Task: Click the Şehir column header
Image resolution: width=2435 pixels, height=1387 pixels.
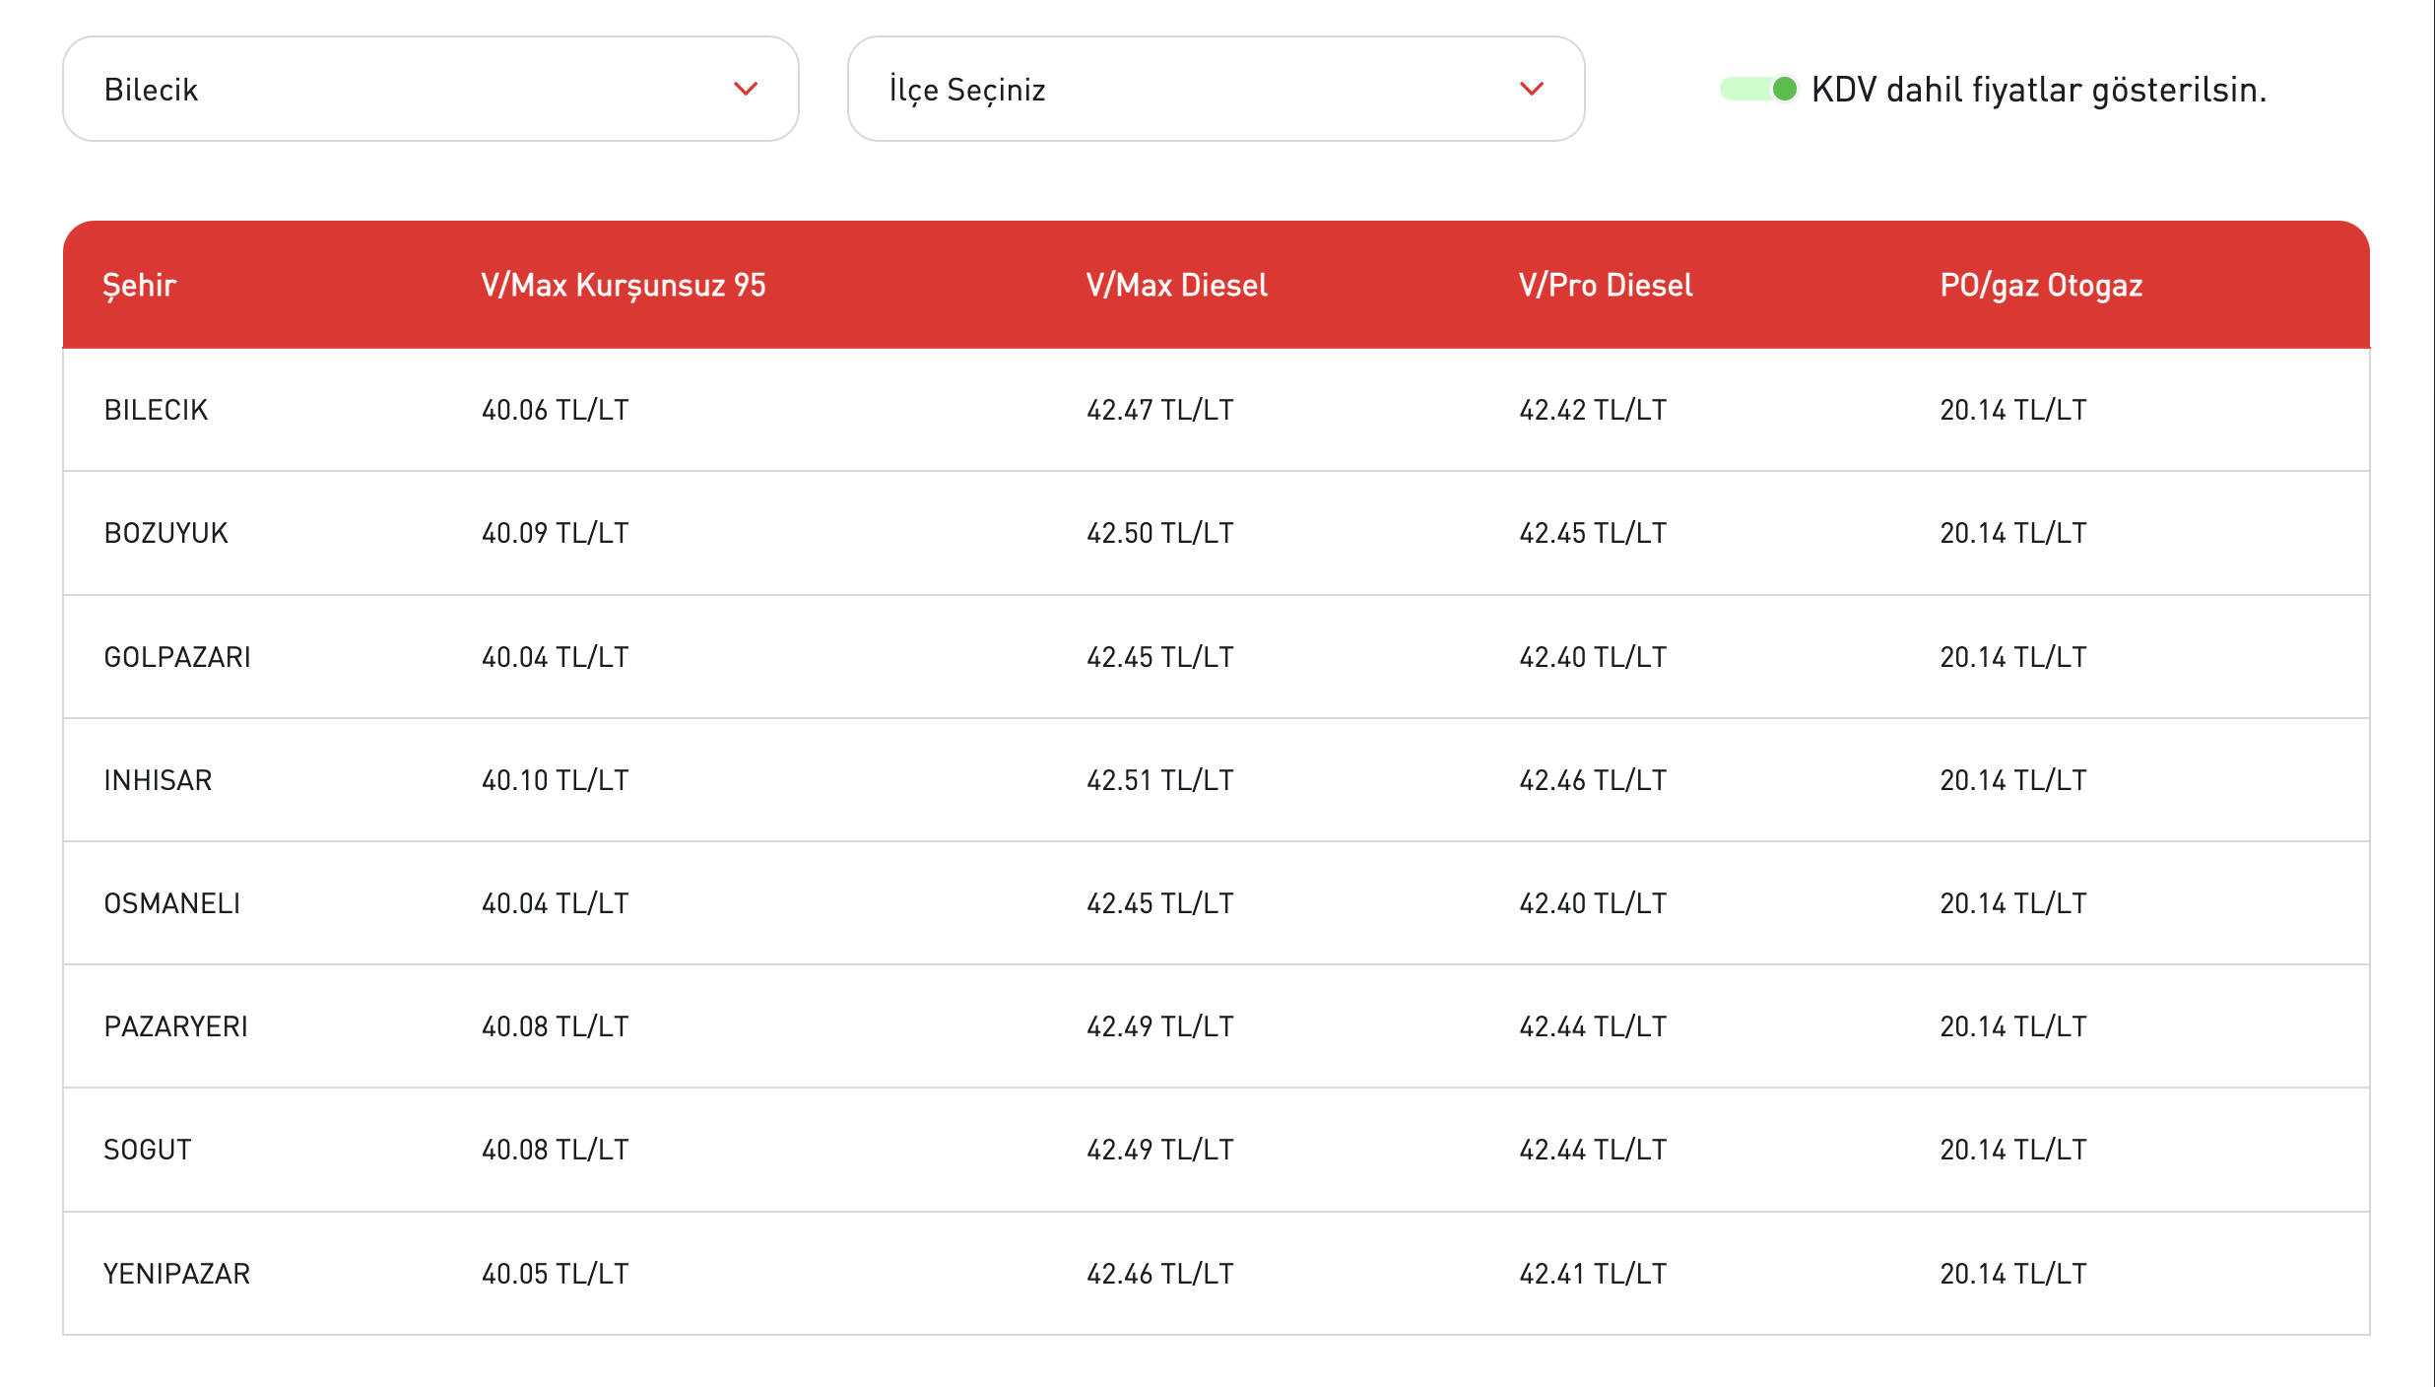Action: pyautogui.click(x=140, y=285)
